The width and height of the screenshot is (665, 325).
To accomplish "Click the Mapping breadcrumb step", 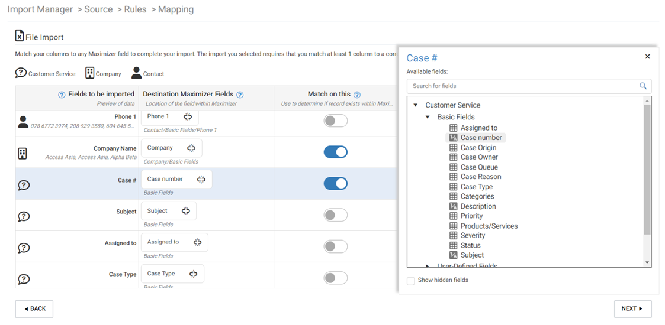I will (x=176, y=9).
